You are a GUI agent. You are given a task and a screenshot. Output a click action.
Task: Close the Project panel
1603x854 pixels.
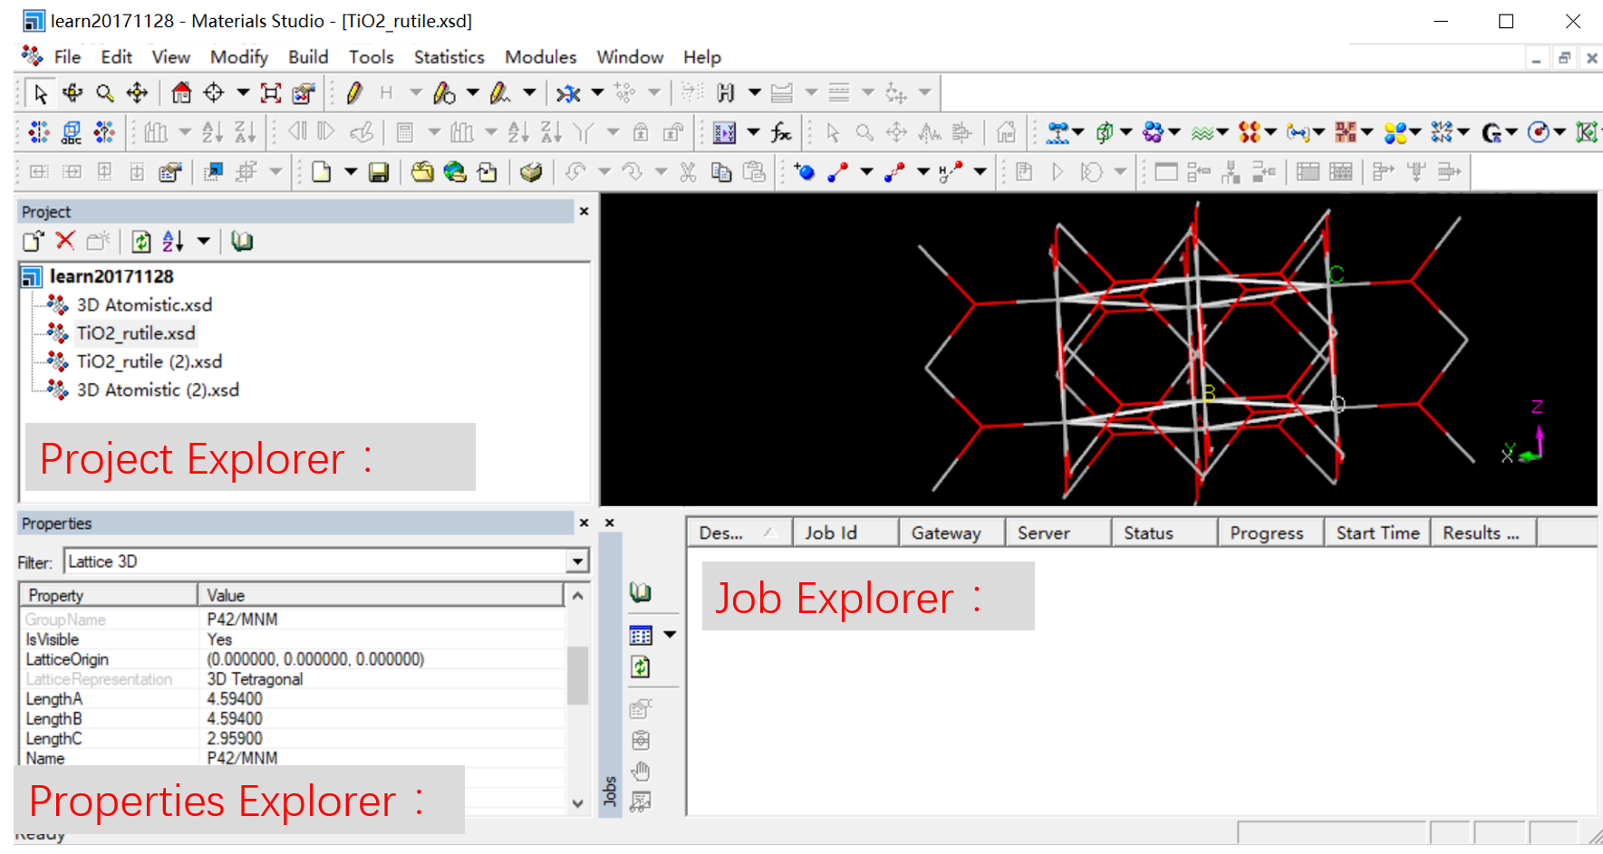pos(584,212)
